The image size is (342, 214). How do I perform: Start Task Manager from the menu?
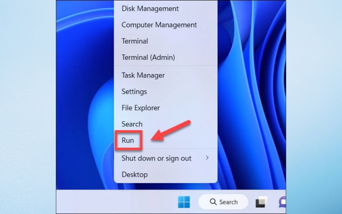(x=143, y=75)
